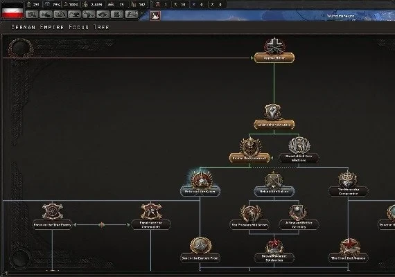Click A New and Better Germany label
Viewport: 395px width, 277px height.
click(x=299, y=225)
